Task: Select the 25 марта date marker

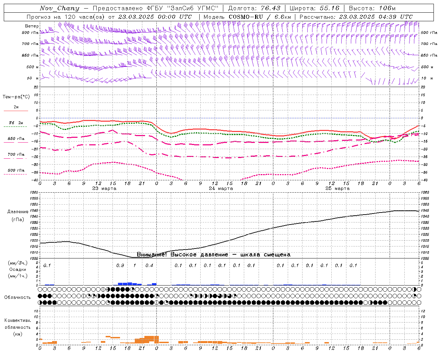Action: pyautogui.click(x=337, y=189)
